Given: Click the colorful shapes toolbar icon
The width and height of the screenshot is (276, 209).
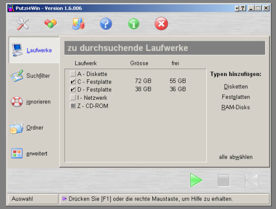Looking at the screenshot, I should click(79, 24).
